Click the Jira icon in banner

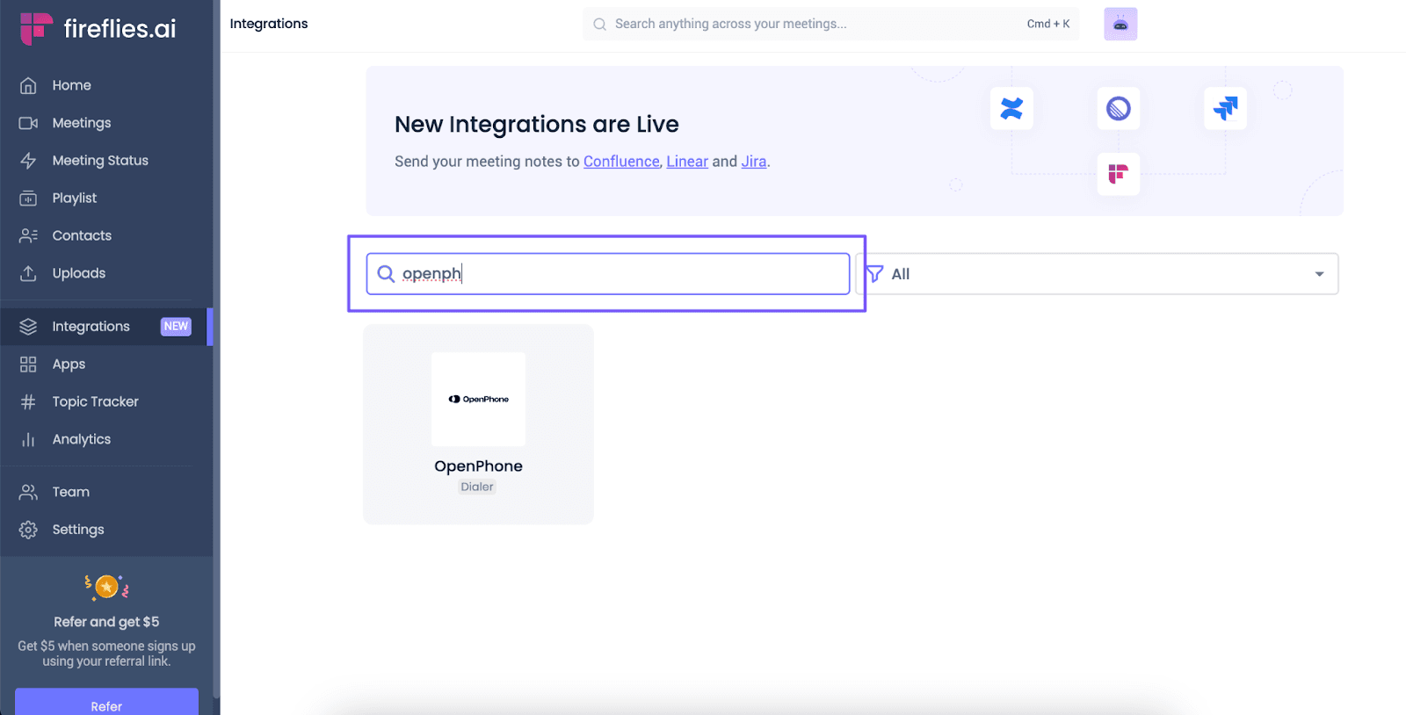[x=1225, y=108]
